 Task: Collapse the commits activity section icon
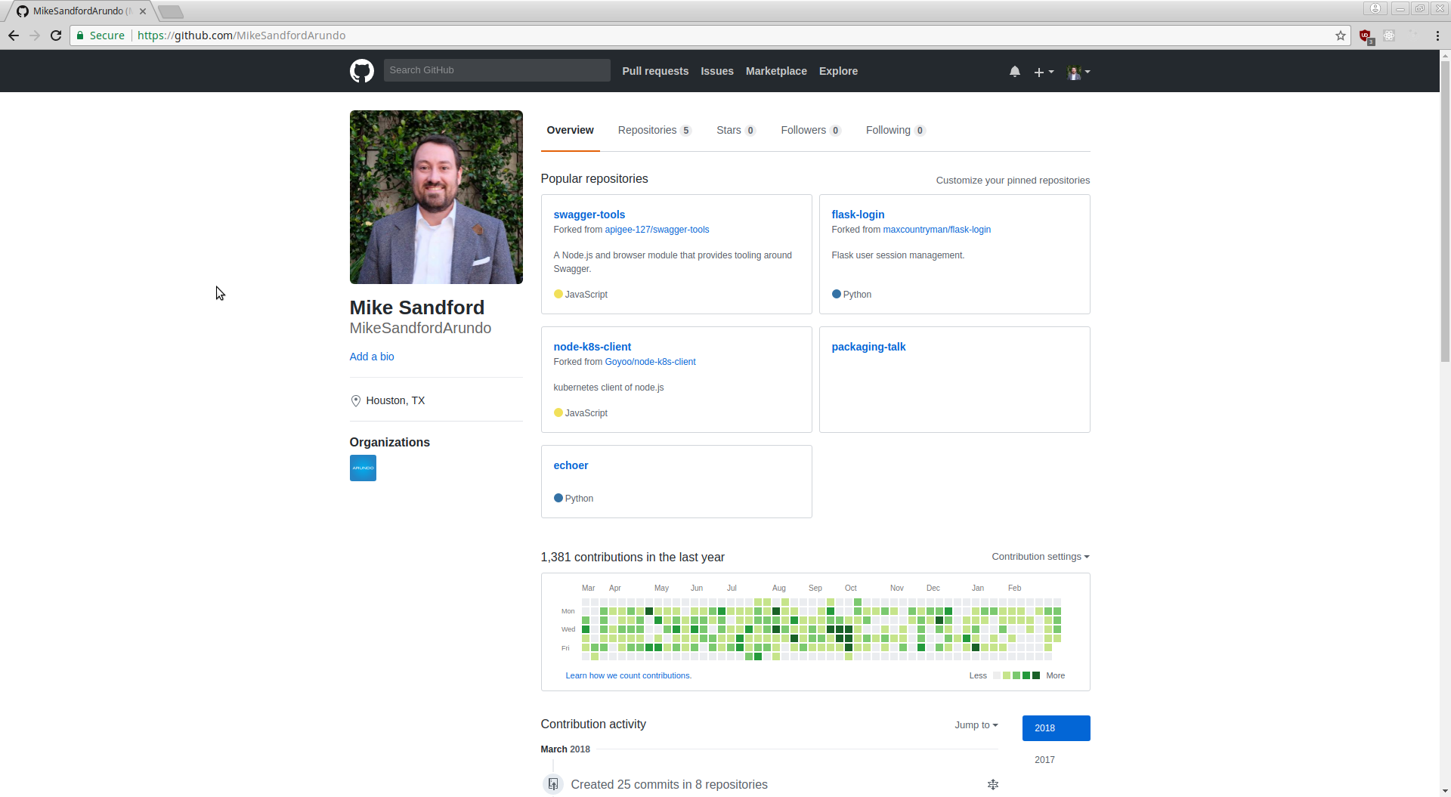pyautogui.click(x=992, y=784)
